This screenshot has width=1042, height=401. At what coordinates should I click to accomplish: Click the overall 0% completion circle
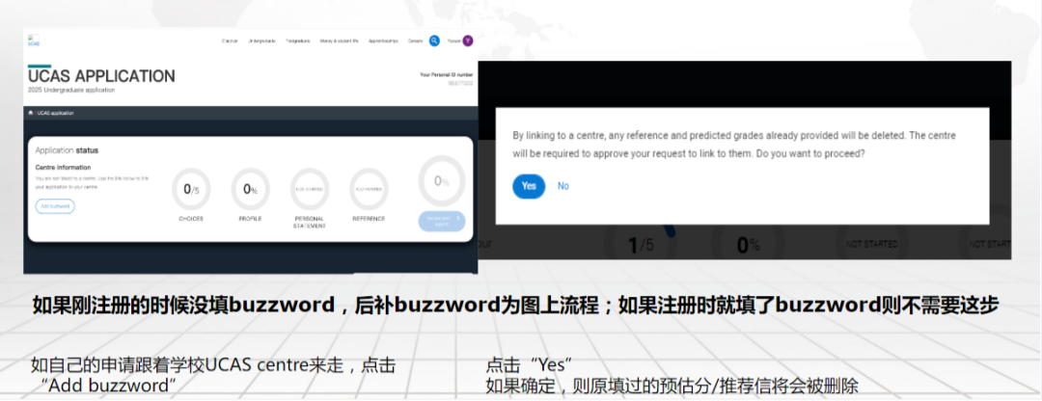(442, 181)
